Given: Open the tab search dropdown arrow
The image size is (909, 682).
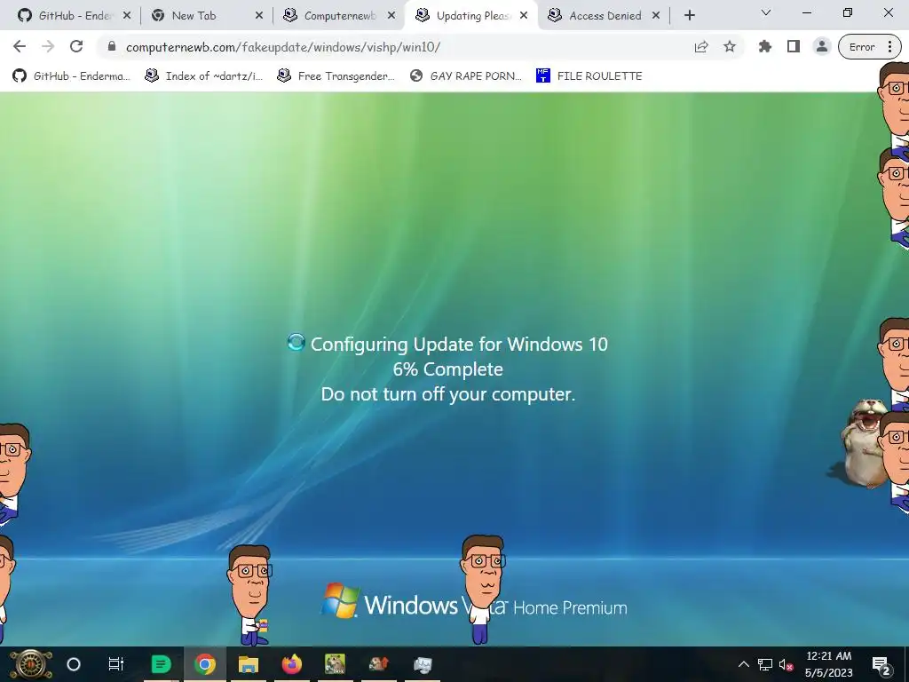Looking at the screenshot, I should coord(766,12).
